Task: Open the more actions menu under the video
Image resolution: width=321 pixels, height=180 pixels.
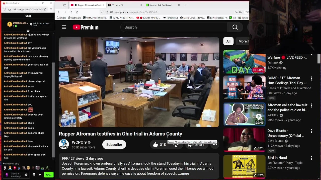Action: (x=215, y=145)
